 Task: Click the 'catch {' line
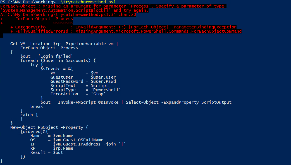pos(29,115)
